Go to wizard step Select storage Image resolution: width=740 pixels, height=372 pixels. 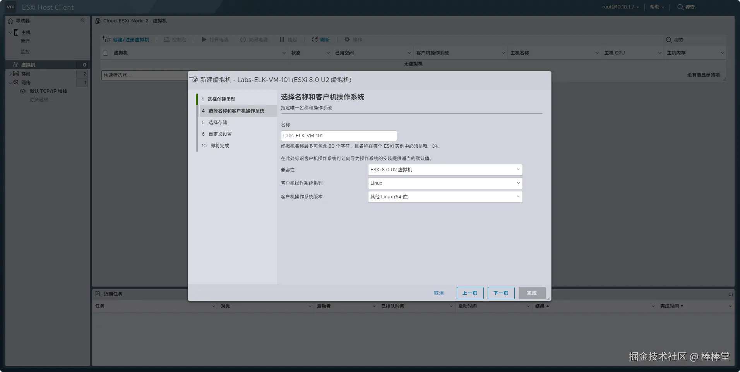218,123
